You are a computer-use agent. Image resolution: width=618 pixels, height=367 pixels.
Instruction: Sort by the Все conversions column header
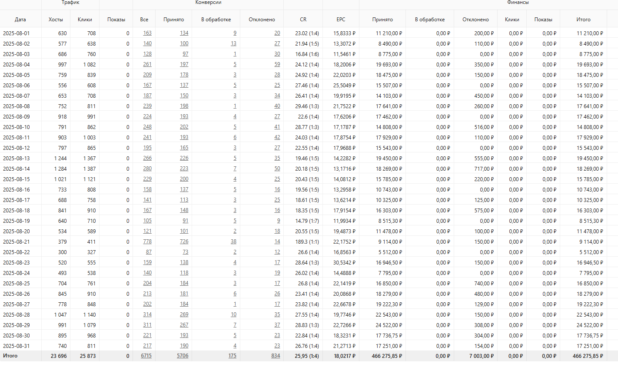click(144, 20)
